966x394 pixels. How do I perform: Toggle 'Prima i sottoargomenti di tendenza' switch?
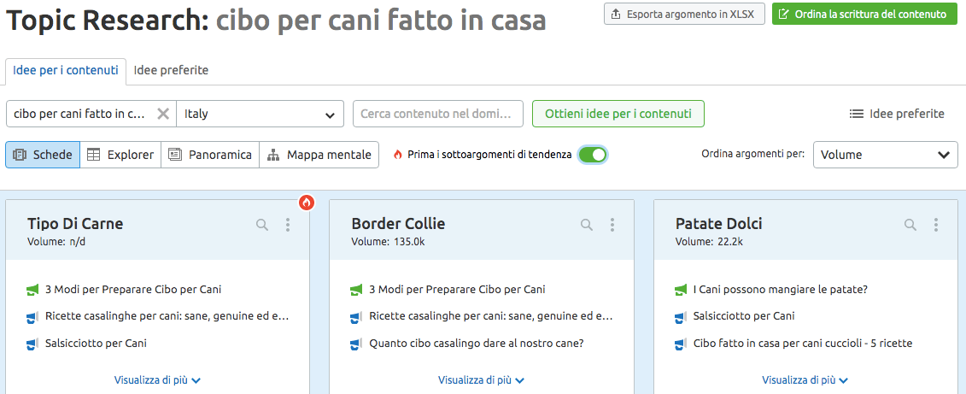(x=592, y=155)
